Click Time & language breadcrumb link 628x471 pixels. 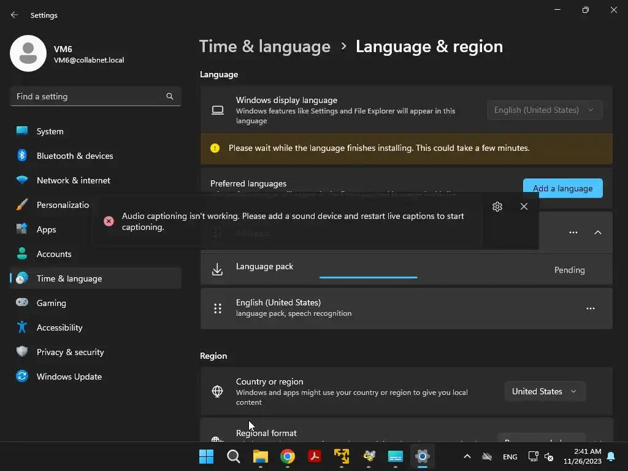point(265,47)
